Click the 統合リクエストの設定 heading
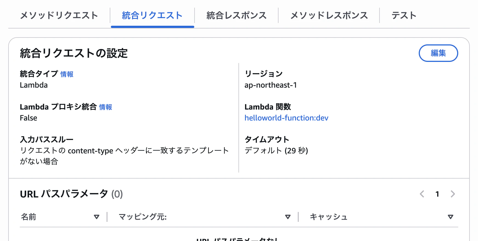This screenshot has width=478, height=241. [74, 53]
